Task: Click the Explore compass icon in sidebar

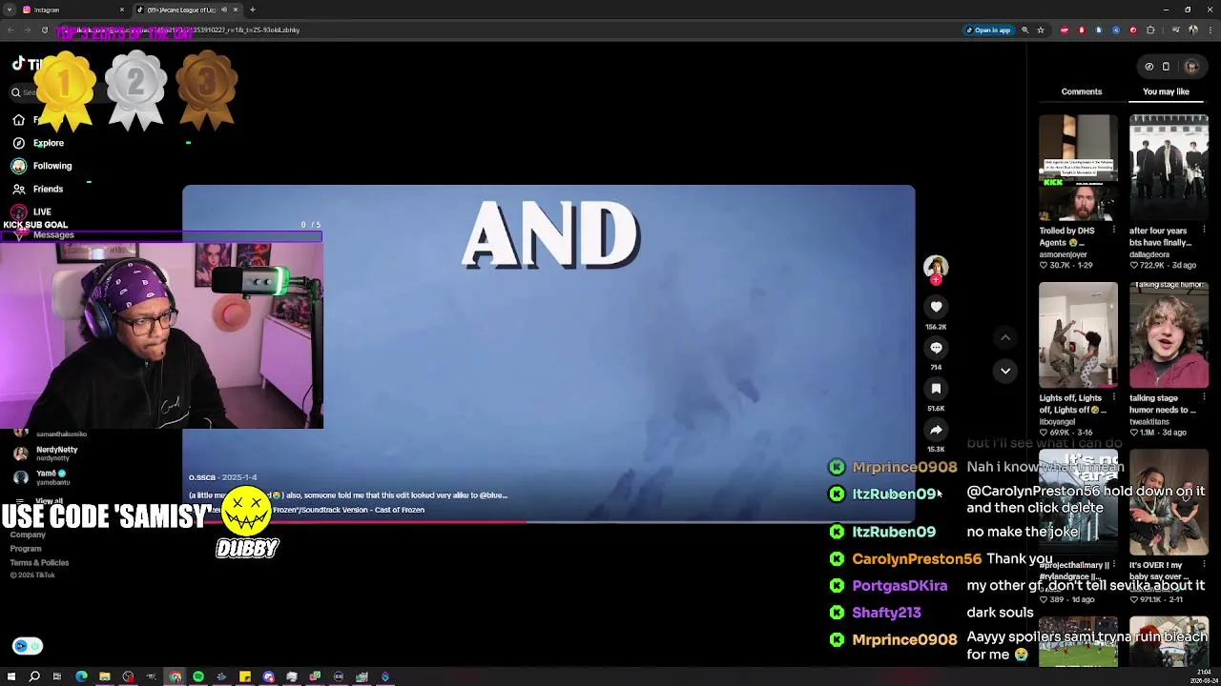Action: [x=18, y=143]
